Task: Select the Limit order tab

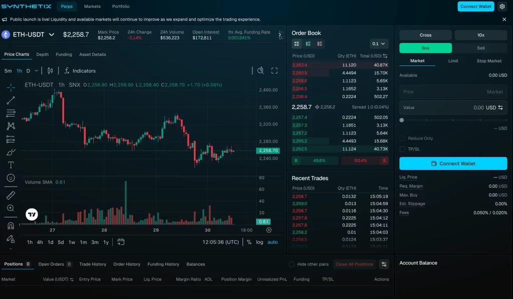Action: (453, 61)
